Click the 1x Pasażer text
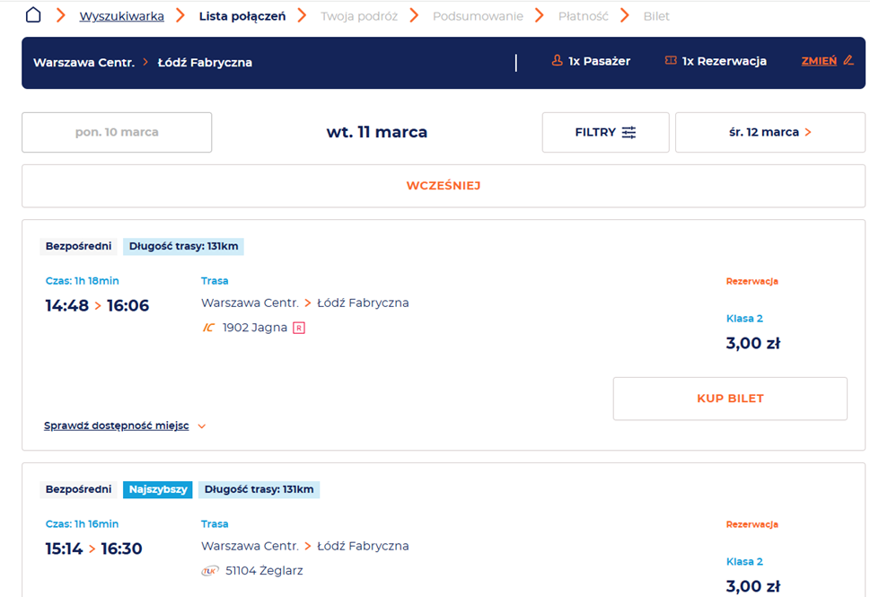This screenshot has height=597, width=870. 599,61
